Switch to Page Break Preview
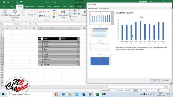 point(146,90)
